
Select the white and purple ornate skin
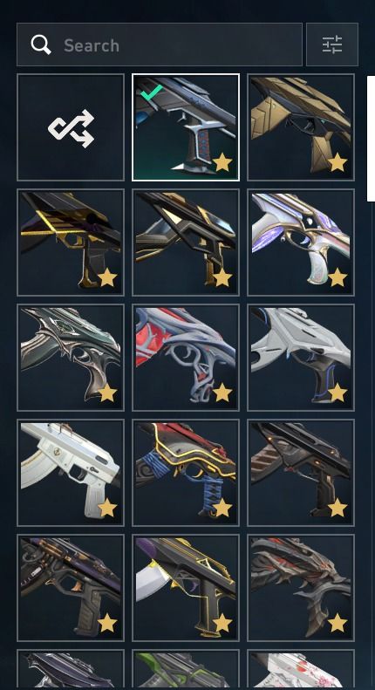click(x=301, y=243)
